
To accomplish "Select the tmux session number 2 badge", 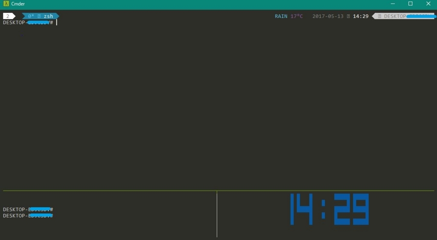I will [x=9, y=16].
